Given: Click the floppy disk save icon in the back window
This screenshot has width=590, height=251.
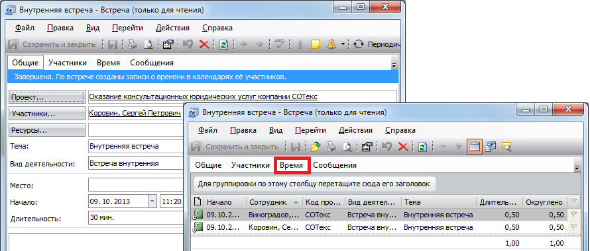Looking at the screenshot, I should pyautogui.click(x=113, y=44).
